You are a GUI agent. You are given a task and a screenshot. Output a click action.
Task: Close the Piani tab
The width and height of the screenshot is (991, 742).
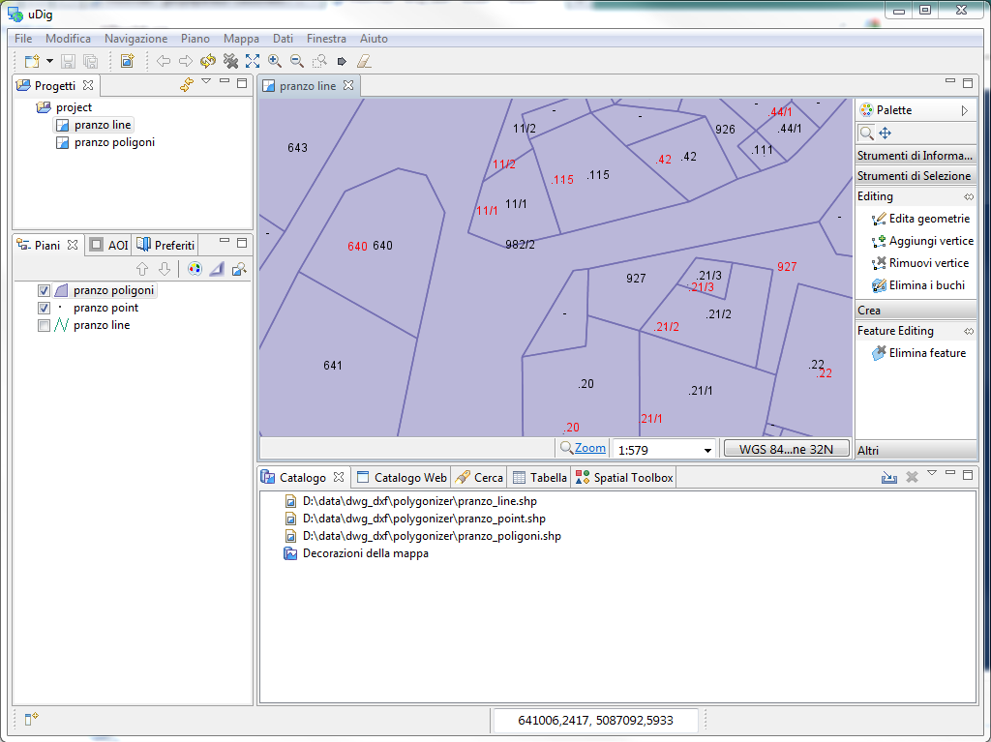pyautogui.click(x=73, y=244)
